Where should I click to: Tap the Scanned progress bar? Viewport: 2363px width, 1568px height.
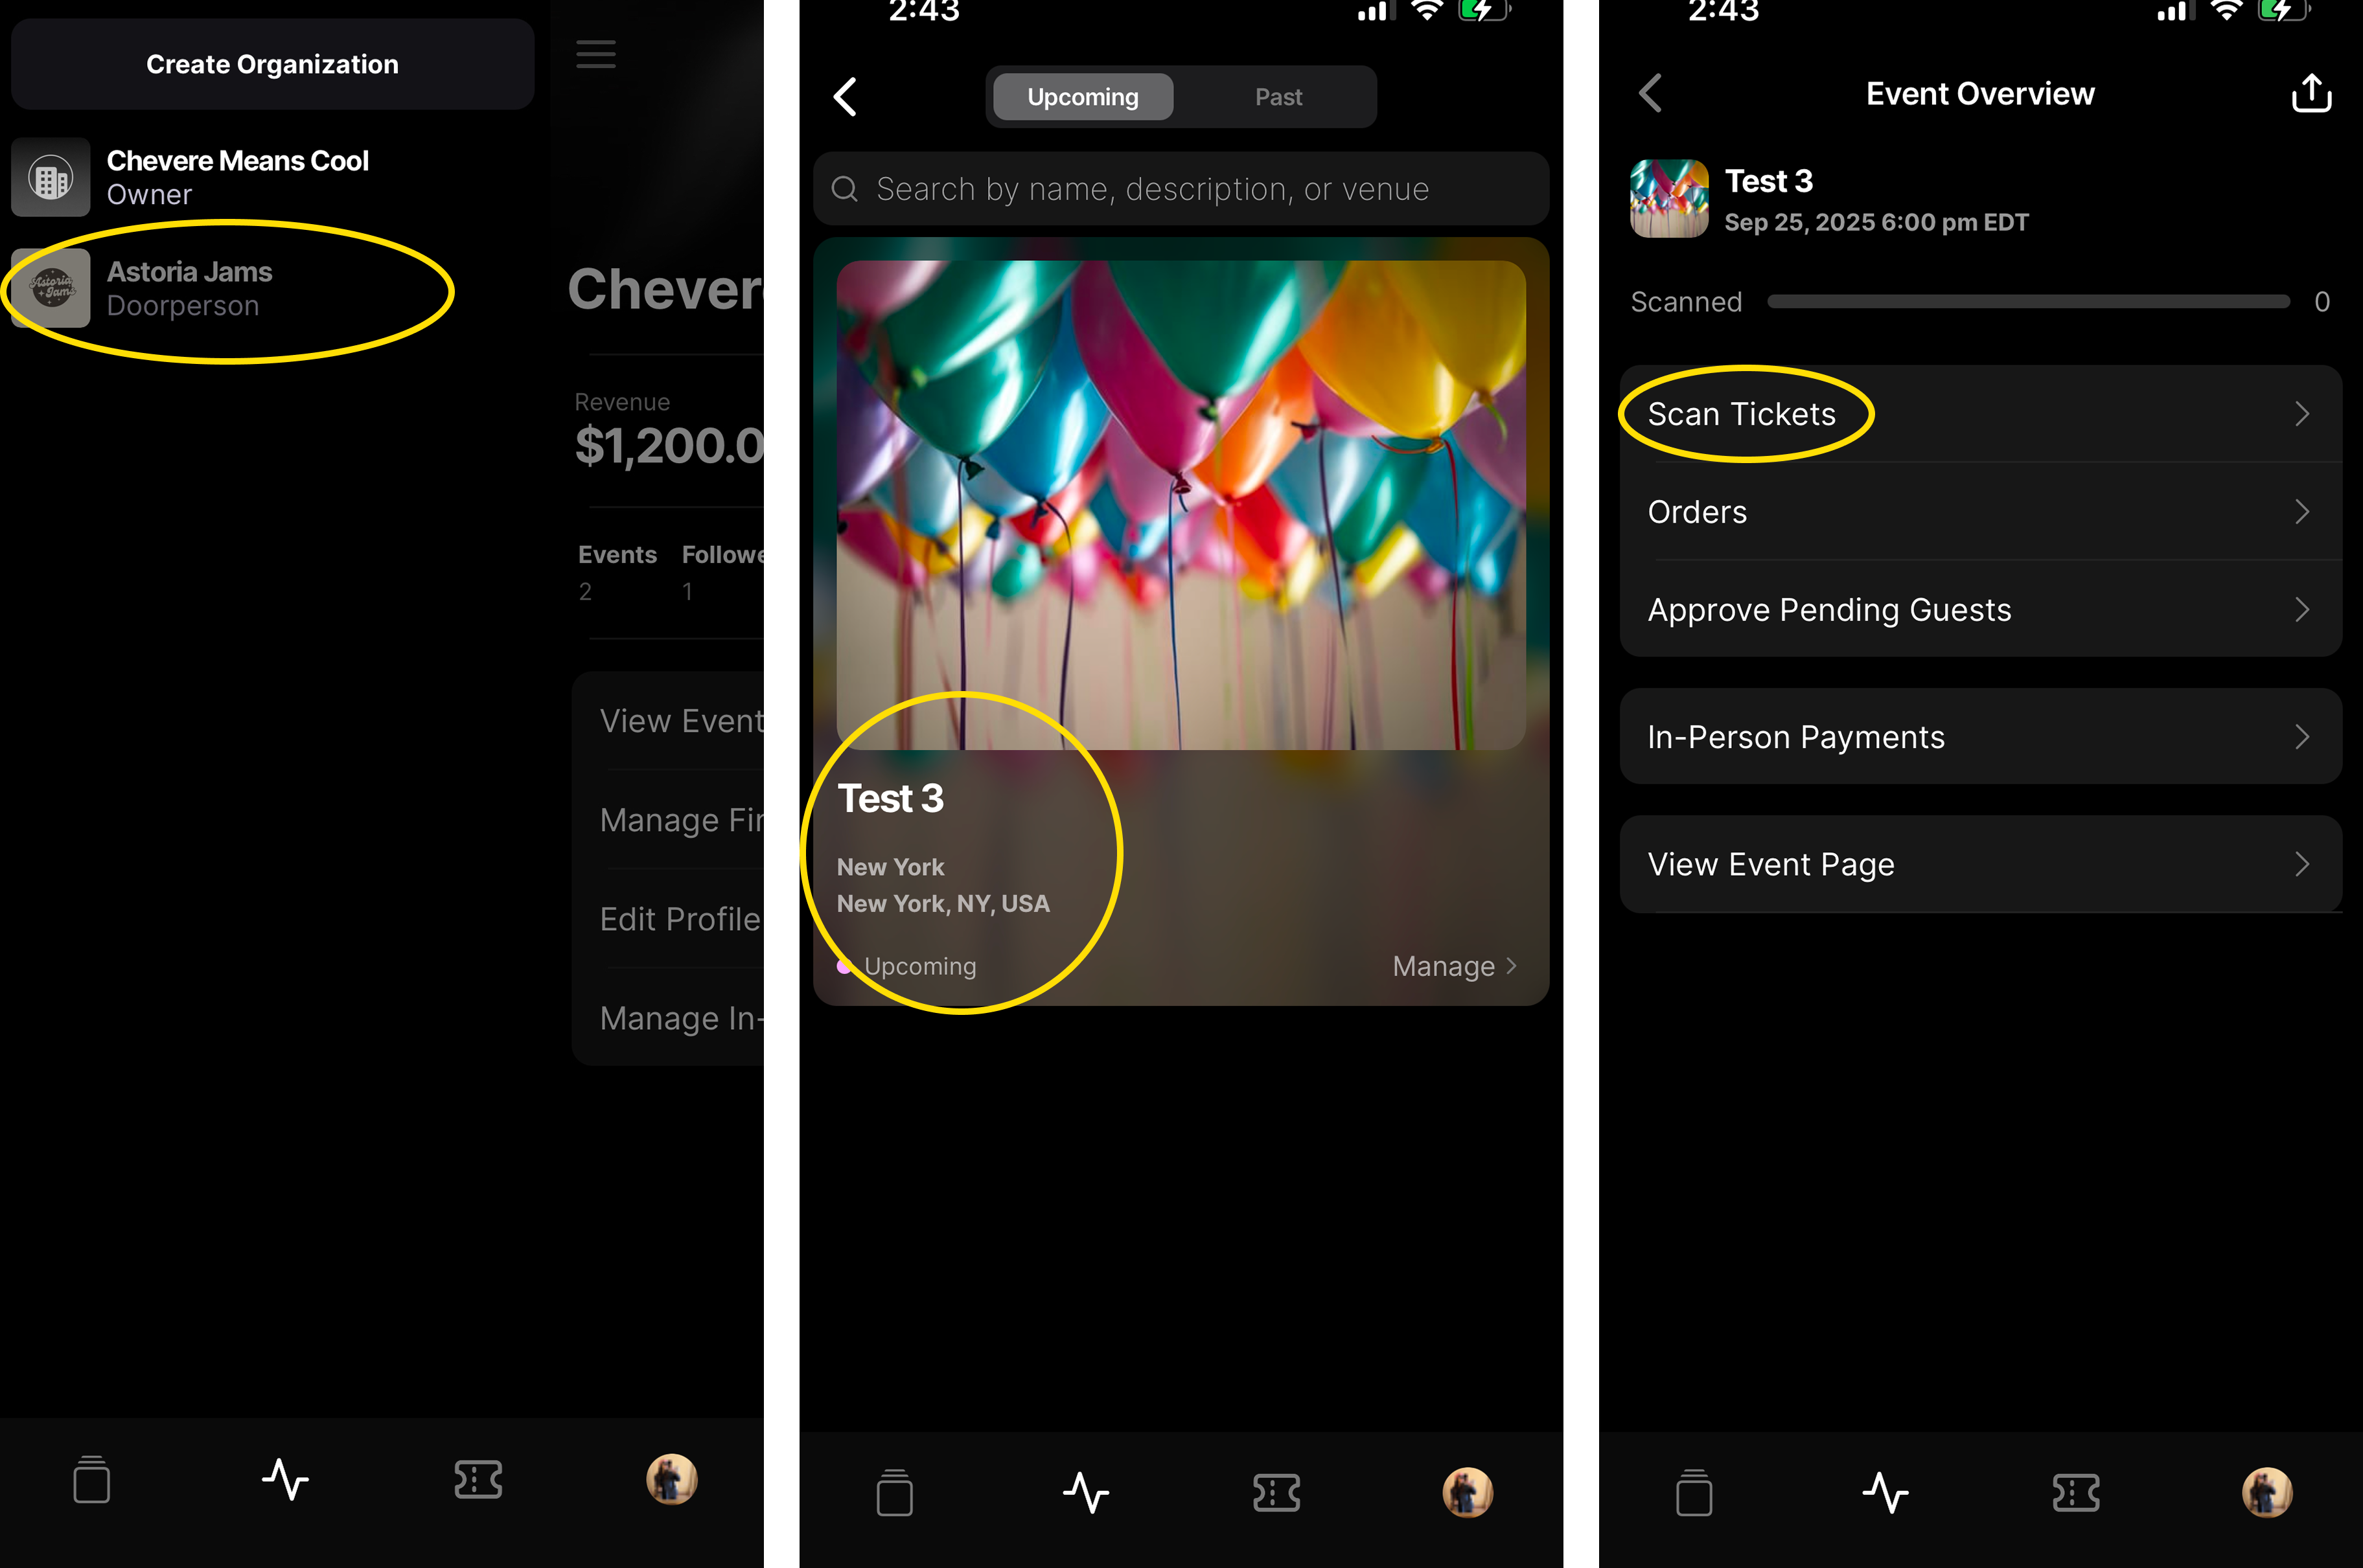2028,302
